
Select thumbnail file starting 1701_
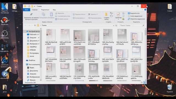(x=79, y=71)
